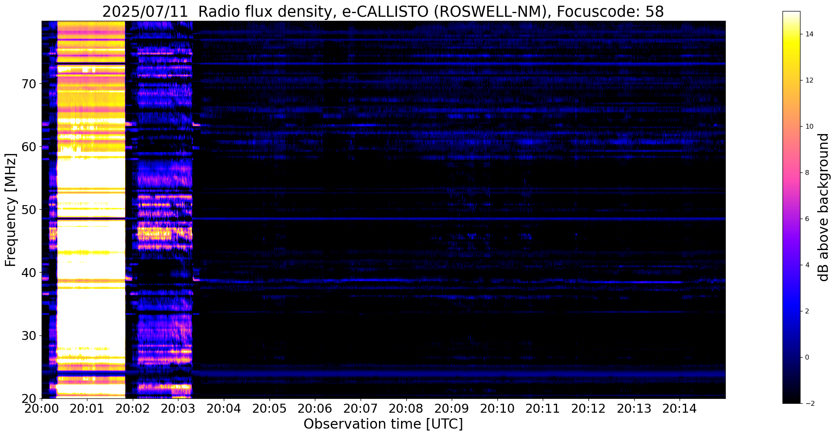Click the 20:09 time tick label
The image size is (836, 436).
(452, 409)
